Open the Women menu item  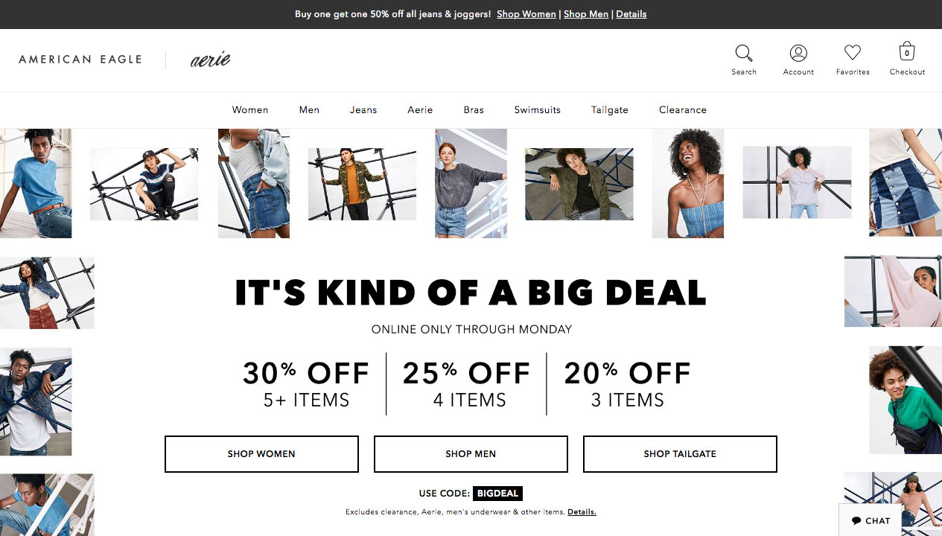[x=250, y=109]
